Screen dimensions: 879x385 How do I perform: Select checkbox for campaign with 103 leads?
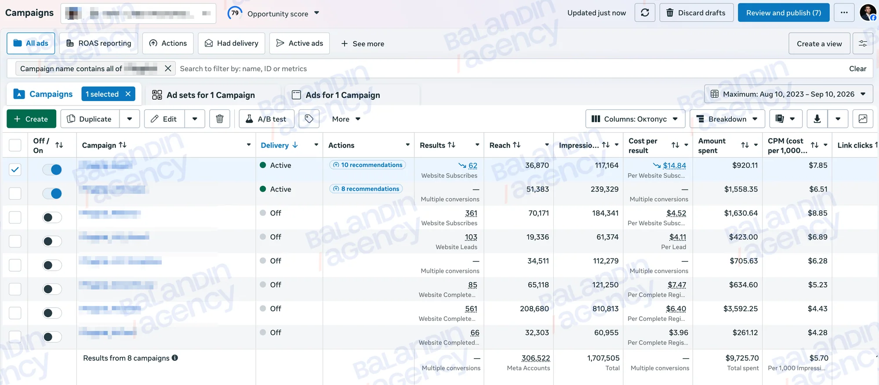tap(15, 241)
